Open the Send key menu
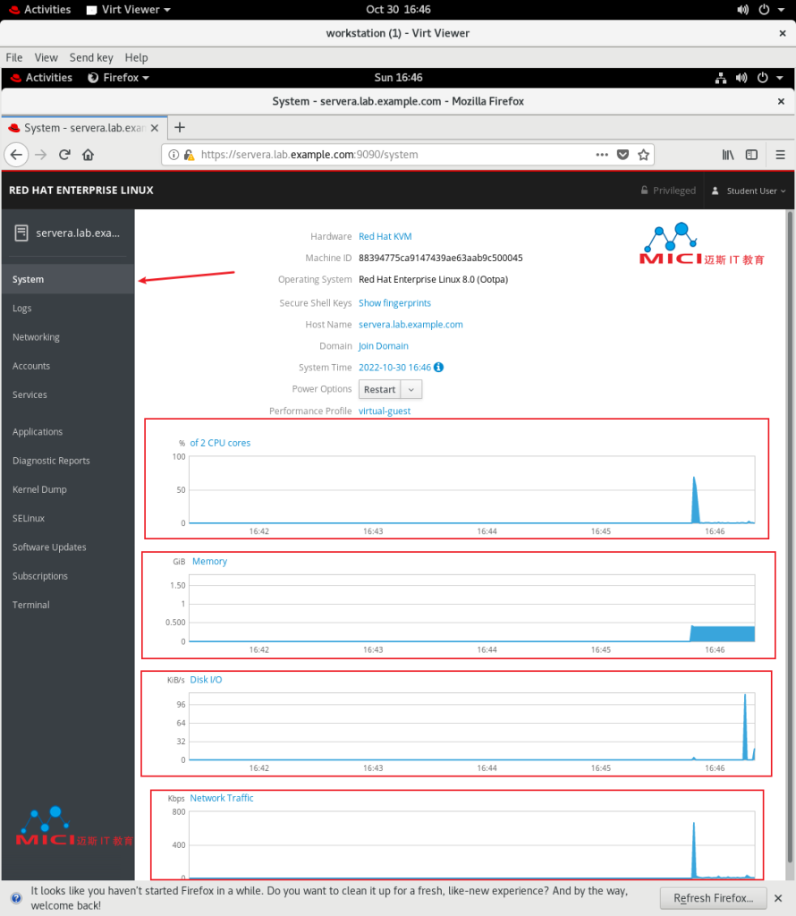This screenshot has width=796, height=916. pyautogui.click(x=91, y=57)
